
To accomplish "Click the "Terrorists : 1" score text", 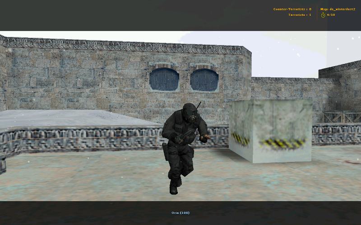I will pyautogui.click(x=300, y=15).
